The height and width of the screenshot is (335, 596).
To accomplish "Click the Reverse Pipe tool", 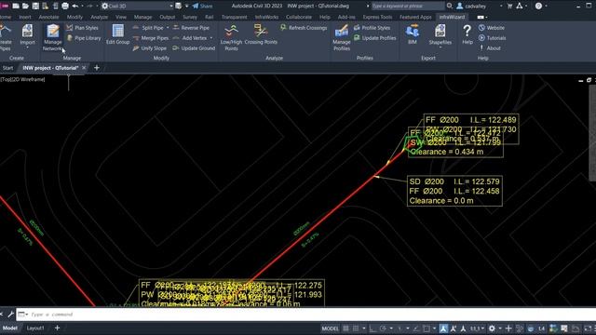I will coord(191,28).
